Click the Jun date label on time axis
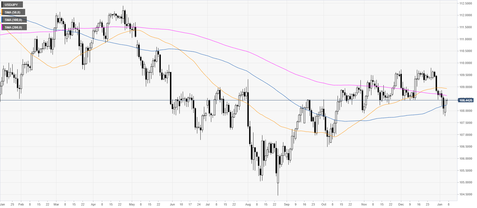477x208 pixels. pos(172,204)
